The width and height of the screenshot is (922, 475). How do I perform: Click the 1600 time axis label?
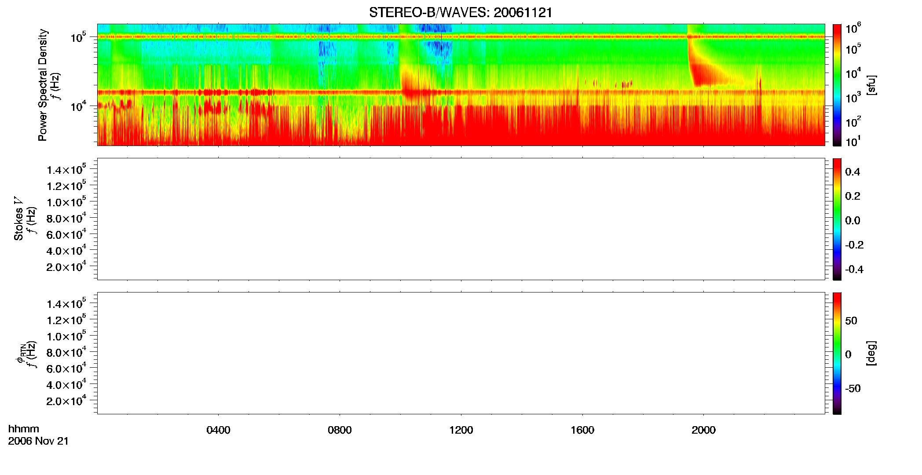(x=582, y=430)
